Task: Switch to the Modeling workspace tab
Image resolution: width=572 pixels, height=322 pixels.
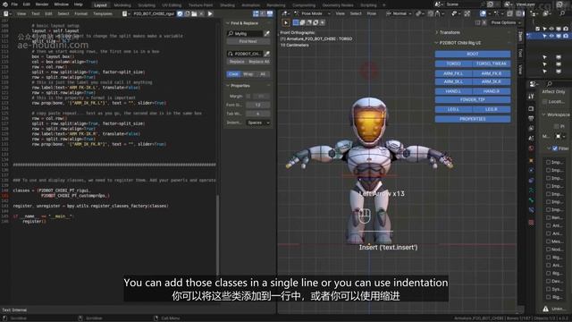Action: (122, 5)
